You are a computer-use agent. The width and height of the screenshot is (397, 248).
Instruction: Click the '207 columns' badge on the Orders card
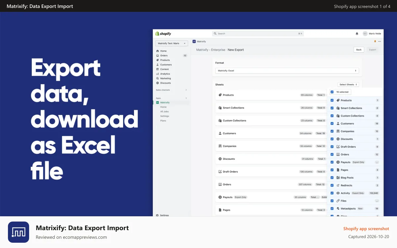click(x=305, y=185)
